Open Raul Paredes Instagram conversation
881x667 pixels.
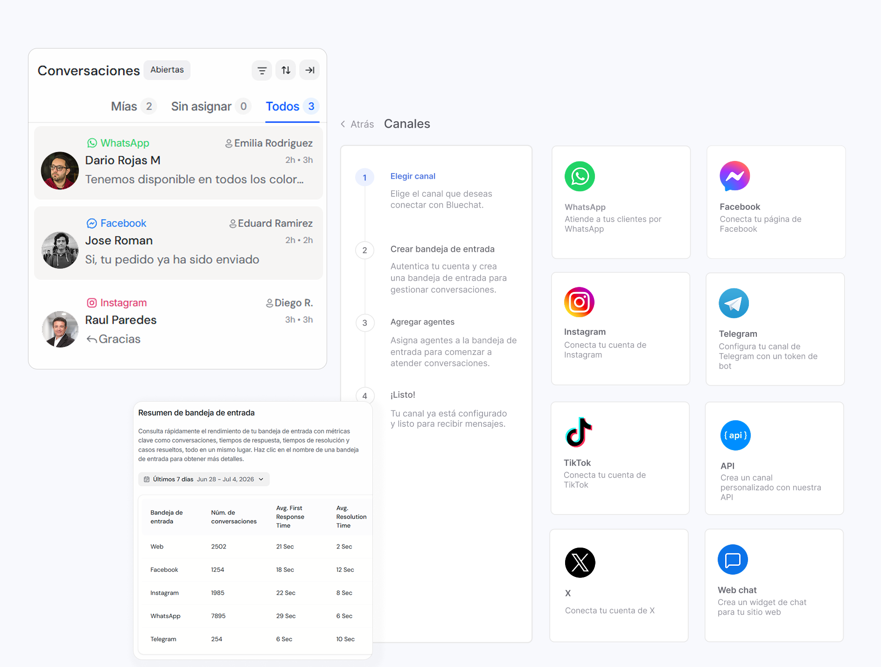pos(179,323)
